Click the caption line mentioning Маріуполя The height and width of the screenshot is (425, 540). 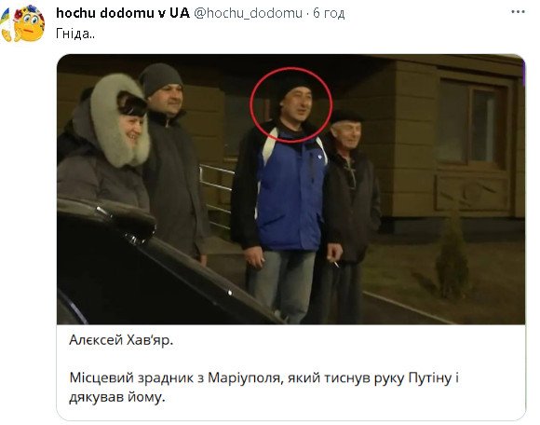[x=263, y=377]
